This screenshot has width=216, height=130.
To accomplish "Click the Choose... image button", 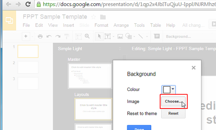I will point(173,101).
